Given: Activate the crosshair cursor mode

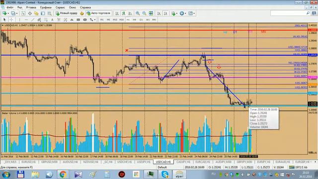Looking at the screenshot, I should coord(11,20).
